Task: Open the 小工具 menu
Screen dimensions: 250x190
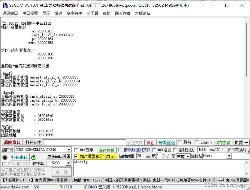Action: [93, 13]
